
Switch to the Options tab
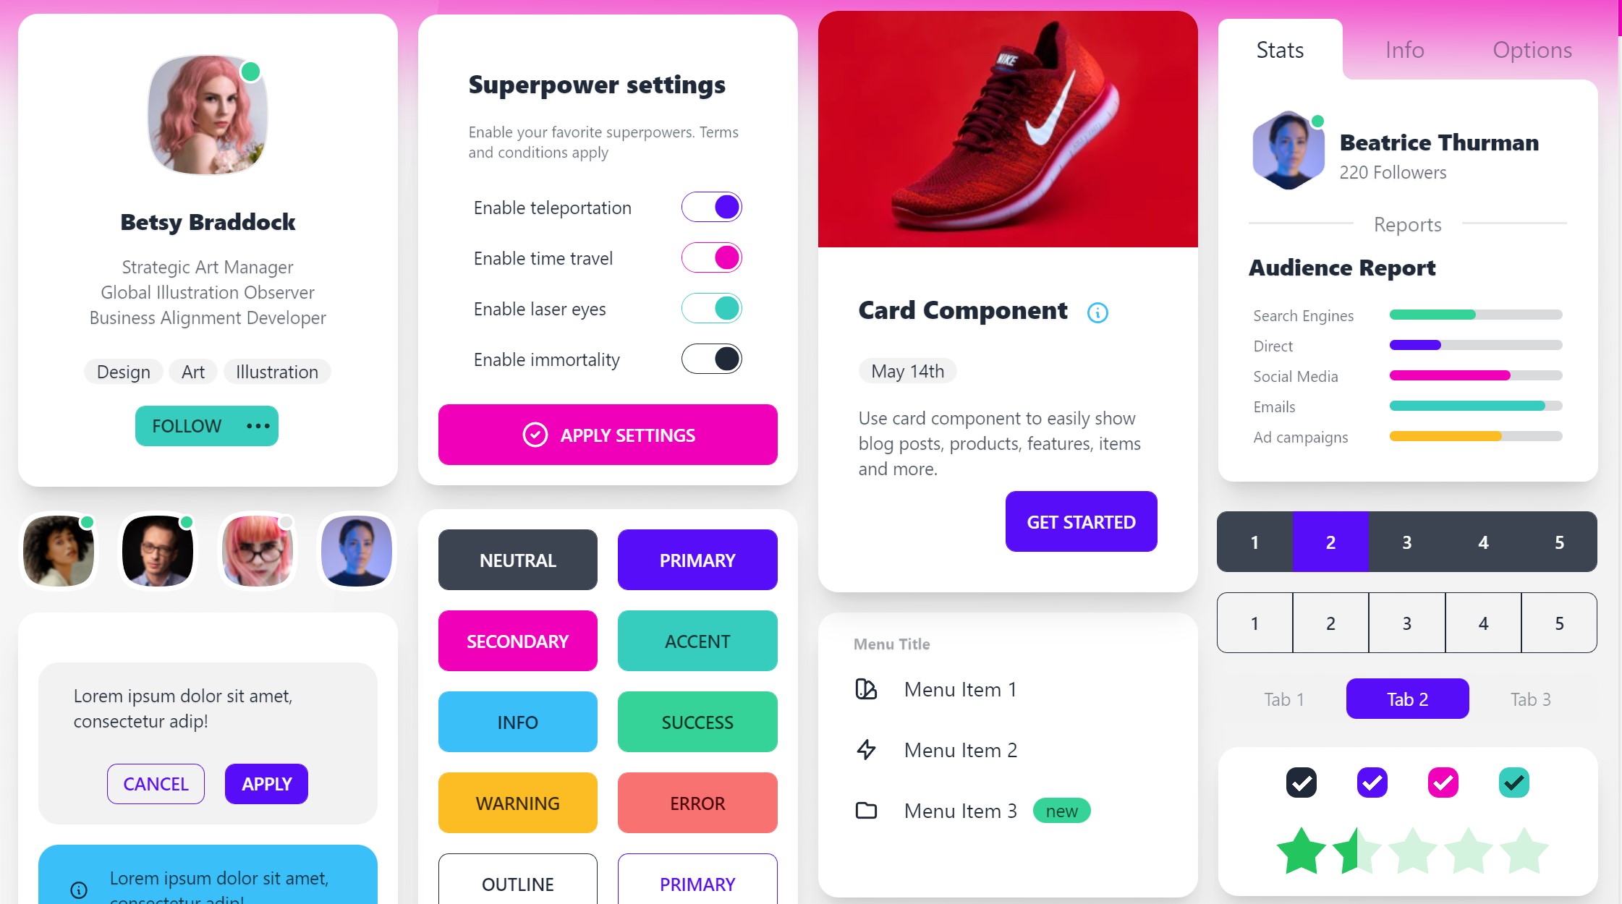click(x=1531, y=49)
